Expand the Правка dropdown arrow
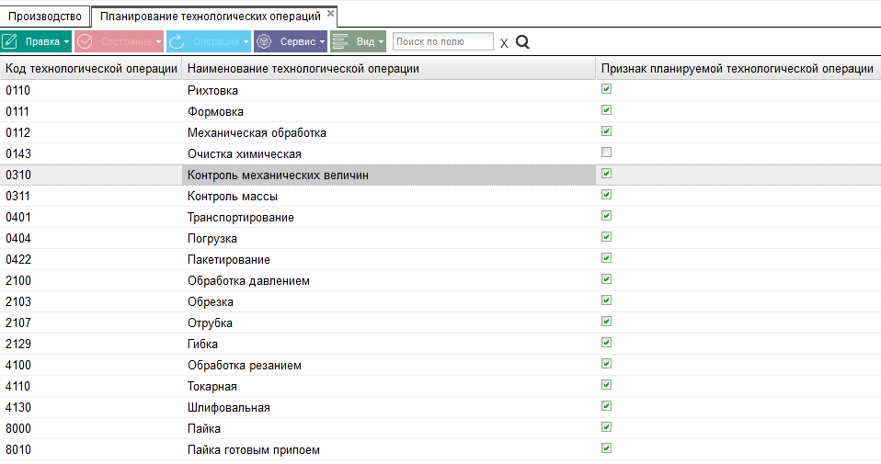This screenshot has height=464, width=881. point(66,41)
